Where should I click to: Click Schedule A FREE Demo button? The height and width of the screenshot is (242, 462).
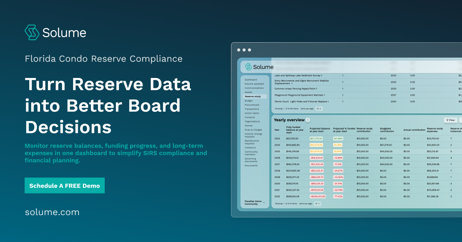64,186
